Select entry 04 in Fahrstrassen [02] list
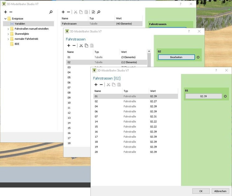This screenshot has height=196, width=232. pyautogui.click(x=135, y=106)
